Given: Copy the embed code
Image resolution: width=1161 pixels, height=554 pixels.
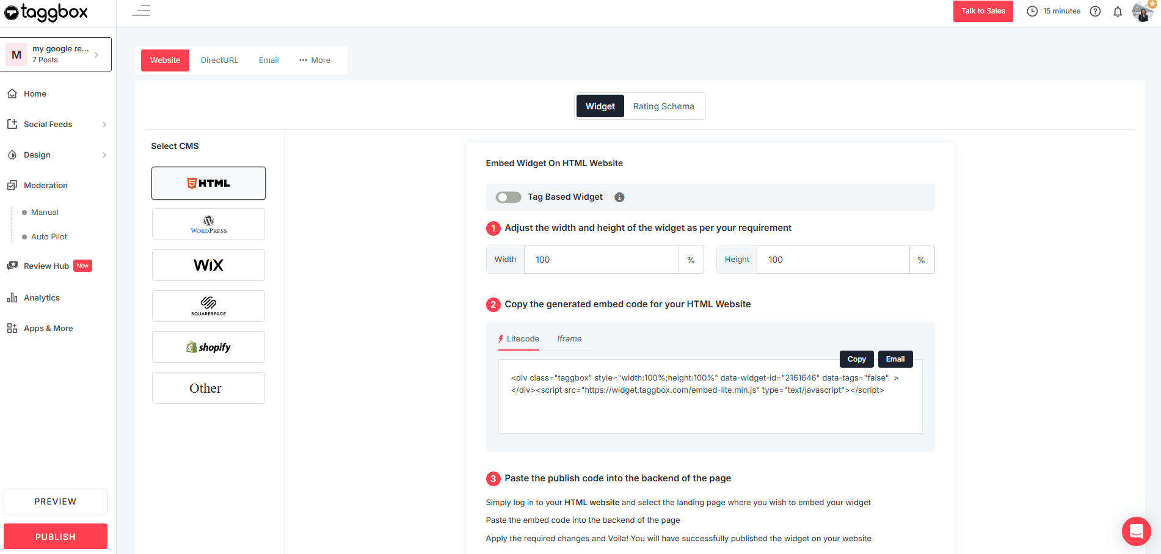Looking at the screenshot, I should tap(856, 359).
